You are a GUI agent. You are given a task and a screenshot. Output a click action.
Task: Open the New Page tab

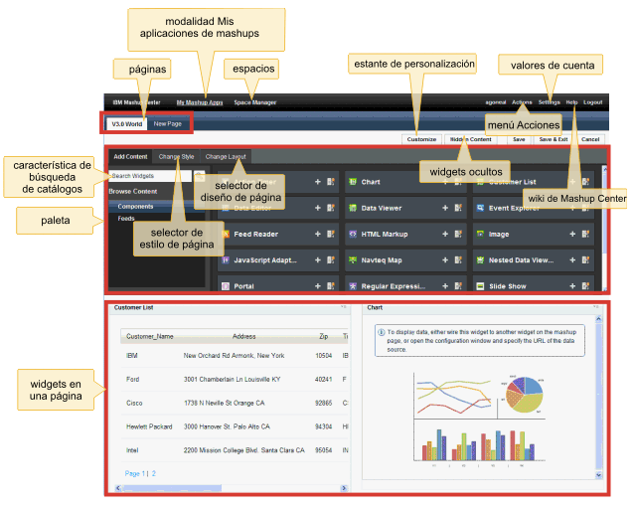click(168, 123)
